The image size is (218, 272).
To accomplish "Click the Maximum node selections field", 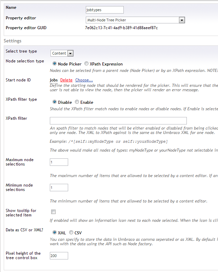I will (x=59, y=162).
